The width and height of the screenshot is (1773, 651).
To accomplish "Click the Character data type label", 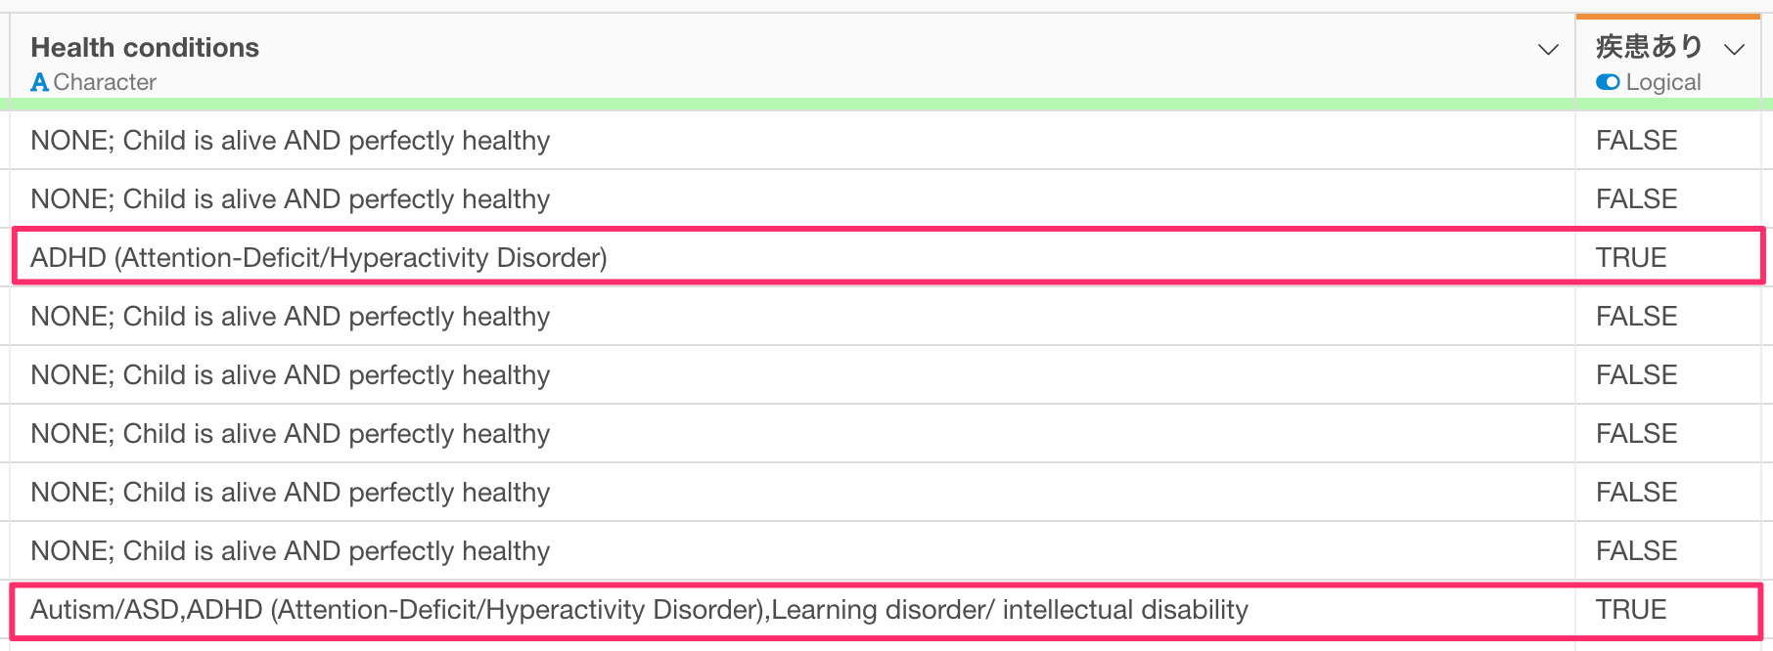I will 105,82.
